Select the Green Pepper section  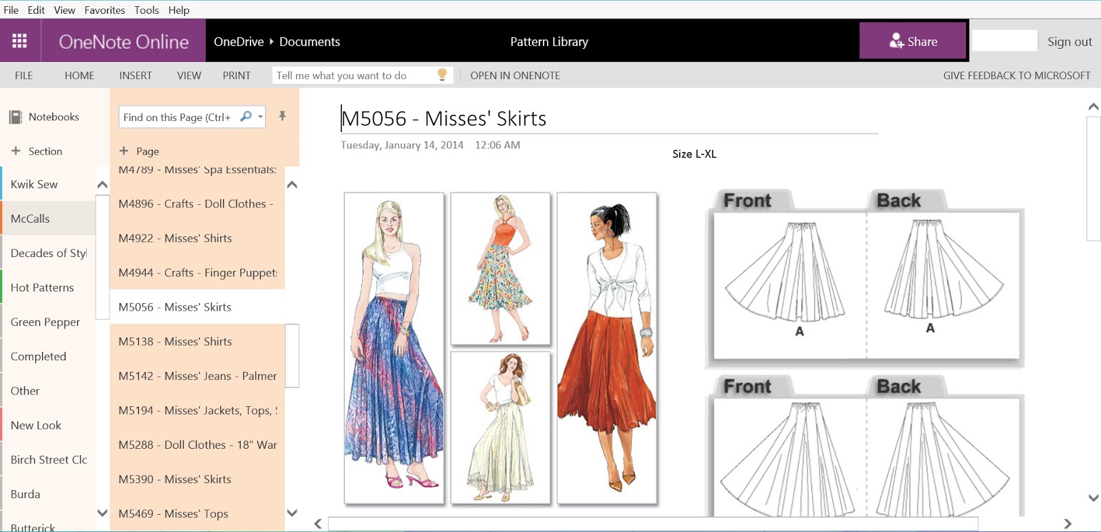point(48,322)
